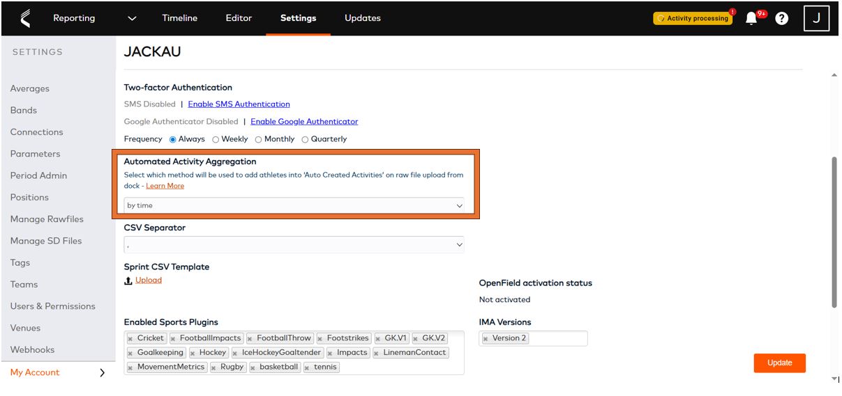
Task: Click the scrollbar up arrow
Action: [834, 74]
